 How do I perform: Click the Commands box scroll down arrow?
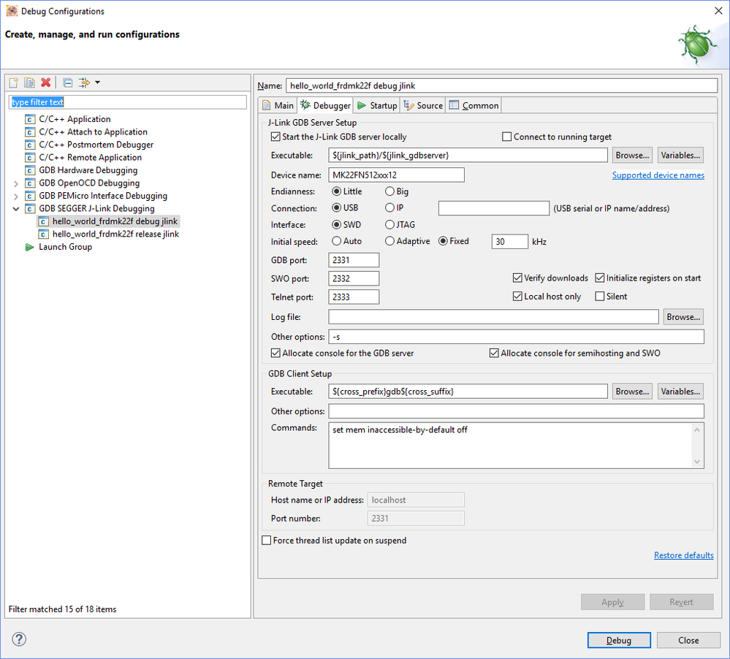coord(697,462)
